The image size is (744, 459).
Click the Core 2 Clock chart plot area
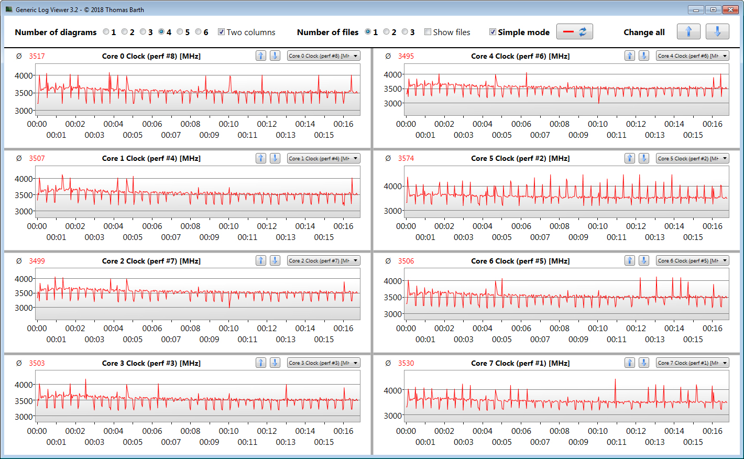[198, 294]
